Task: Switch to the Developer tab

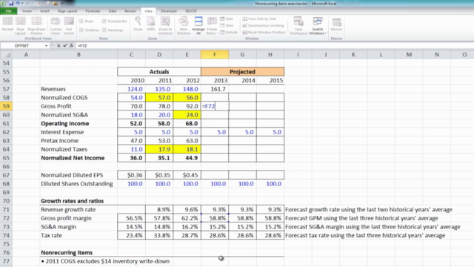Action: pyautogui.click(x=169, y=11)
